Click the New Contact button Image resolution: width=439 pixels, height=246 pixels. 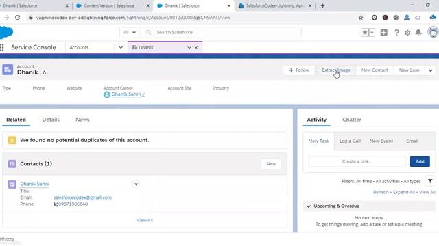tap(375, 70)
